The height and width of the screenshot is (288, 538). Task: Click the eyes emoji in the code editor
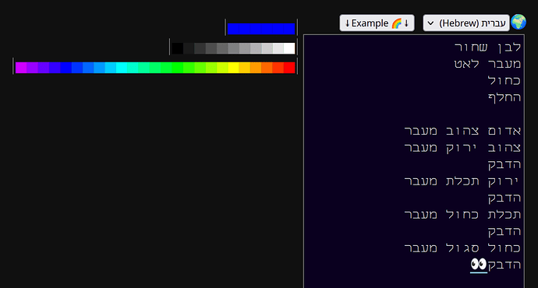pos(479,265)
